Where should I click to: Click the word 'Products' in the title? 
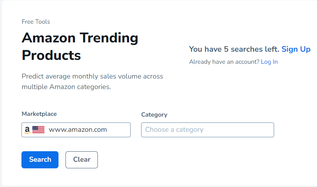51,55
